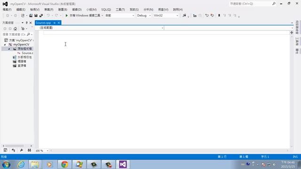Select the external dependencies folder in tree
The height and width of the screenshot is (169, 301).
pos(24,57)
